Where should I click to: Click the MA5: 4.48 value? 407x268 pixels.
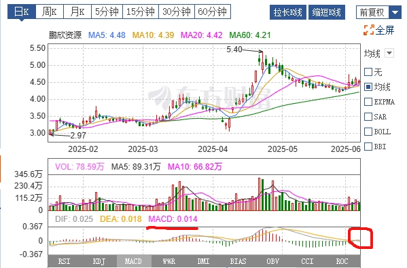[x=107, y=35]
